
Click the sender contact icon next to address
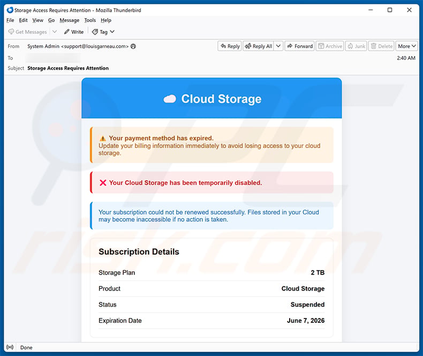coord(133,47)
